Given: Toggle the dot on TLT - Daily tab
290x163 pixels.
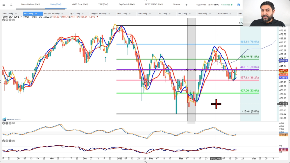Looking at the screenshot, I should click(x=170, y=14).
